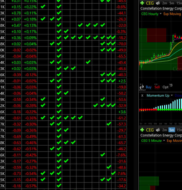
Task: Set the chart range to 5Y
Action: 141,124
